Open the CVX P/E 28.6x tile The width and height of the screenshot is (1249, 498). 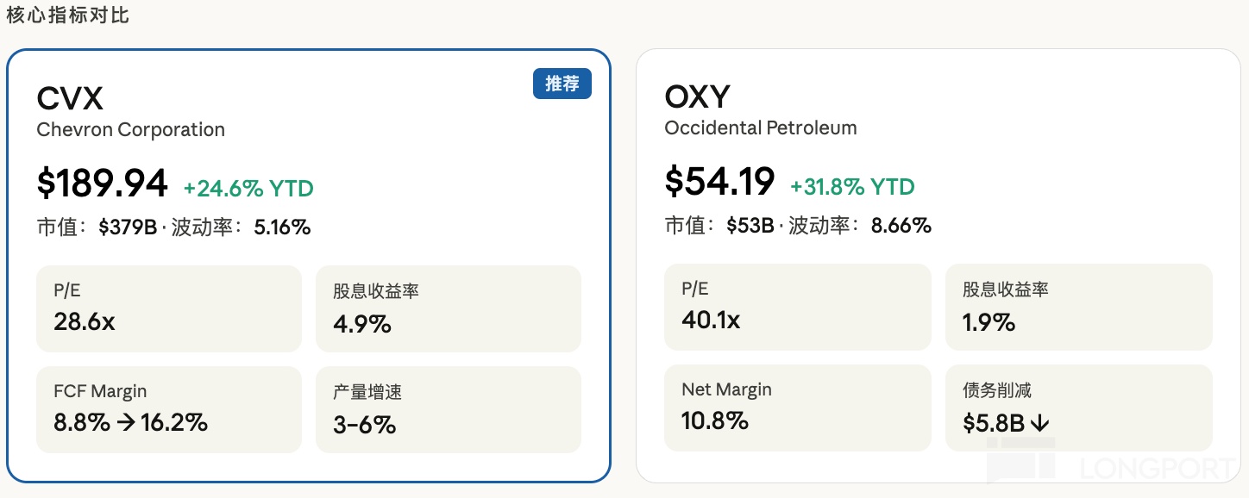click(x=169, y=308)
